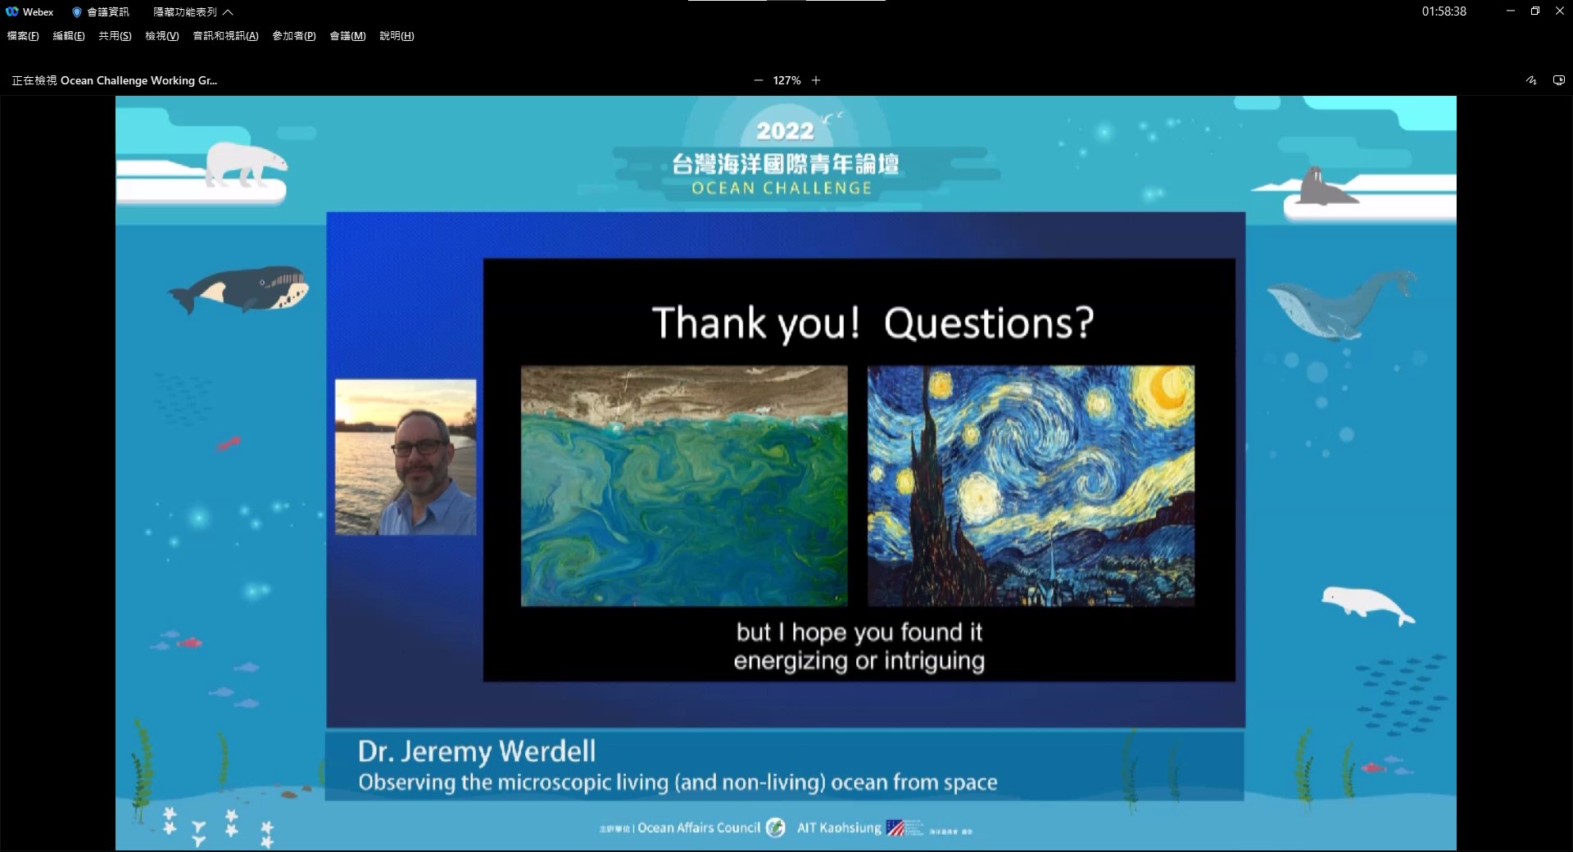Click the speaker's webcam video thumbnail

point(406,457)
